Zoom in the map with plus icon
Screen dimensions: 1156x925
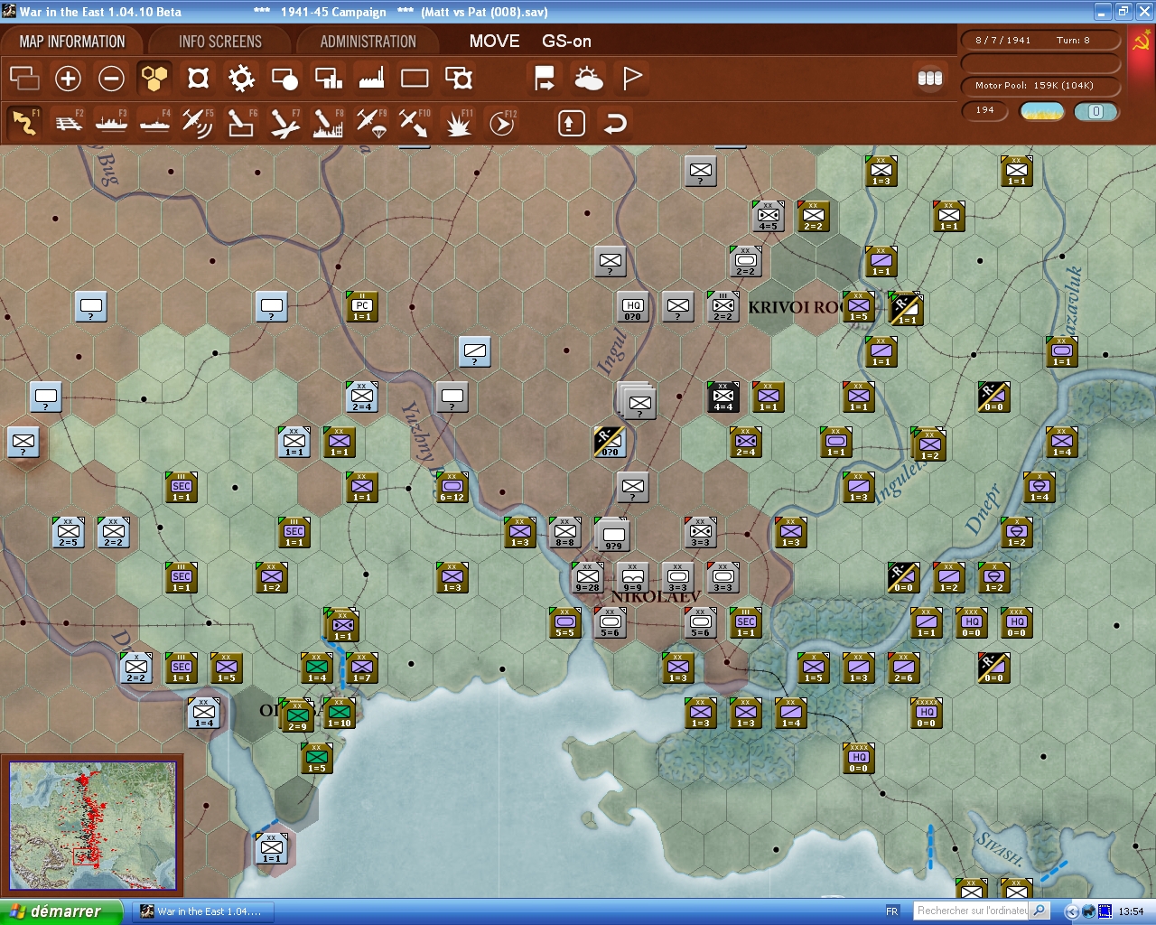(x=68, y=79)
